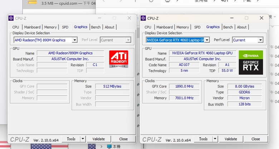This screenshot has width=279, height=149.
Task: Click the memory type value GDDR6
Action: 244,92
